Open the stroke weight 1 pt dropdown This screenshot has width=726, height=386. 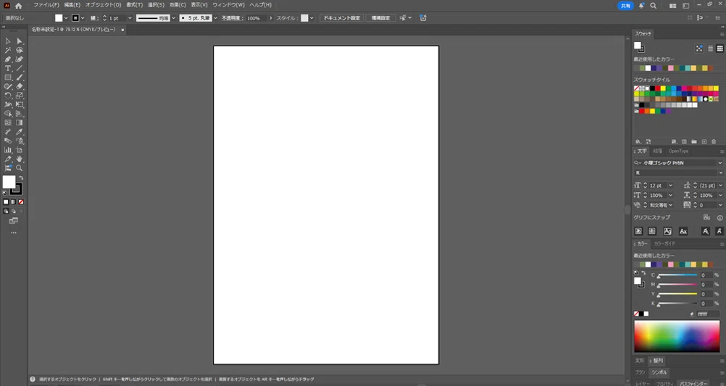pyautogui.click(x=130, y=18)
